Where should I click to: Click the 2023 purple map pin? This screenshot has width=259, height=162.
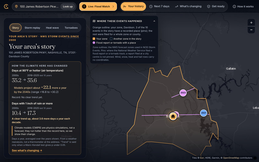[x=183, y=93]
